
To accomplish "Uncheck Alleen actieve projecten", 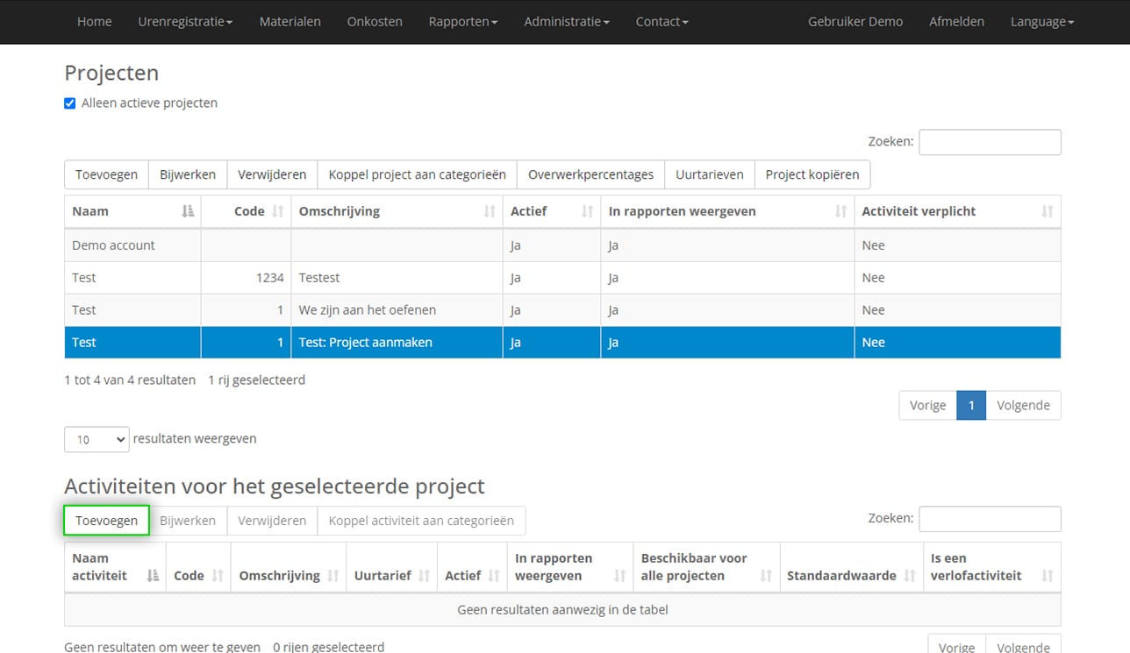I will coord(69,103).
